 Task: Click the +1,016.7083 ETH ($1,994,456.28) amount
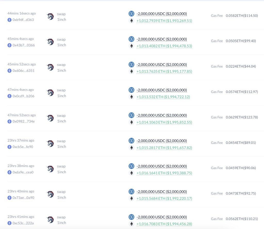164,224
